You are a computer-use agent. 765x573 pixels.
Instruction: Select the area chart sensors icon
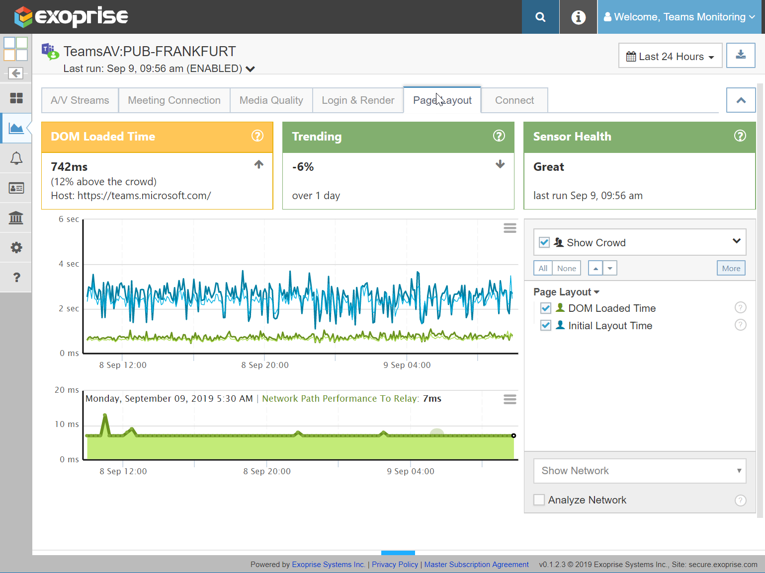coord(16,128)
